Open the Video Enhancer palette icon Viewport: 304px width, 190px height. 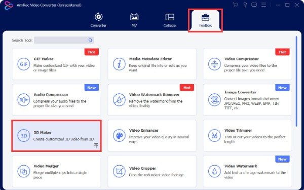pos(119,135)
